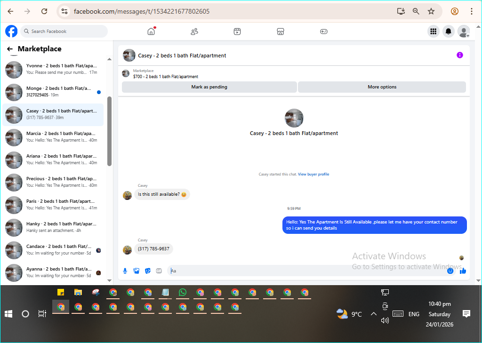This screenshot has height=343, width=482.
Task: Click the Aa message input field
Action: pyautogui.click(x=311, y=271)
